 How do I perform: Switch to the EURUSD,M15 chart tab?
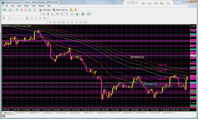pos(21,113)
